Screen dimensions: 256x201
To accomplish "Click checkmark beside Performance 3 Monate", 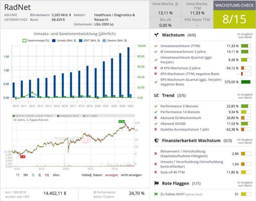I will [156, 106].
